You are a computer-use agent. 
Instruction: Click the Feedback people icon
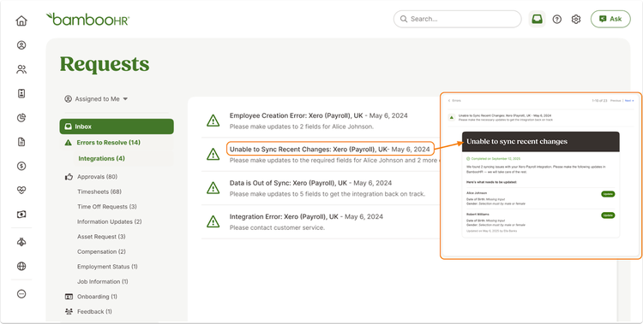69,312
